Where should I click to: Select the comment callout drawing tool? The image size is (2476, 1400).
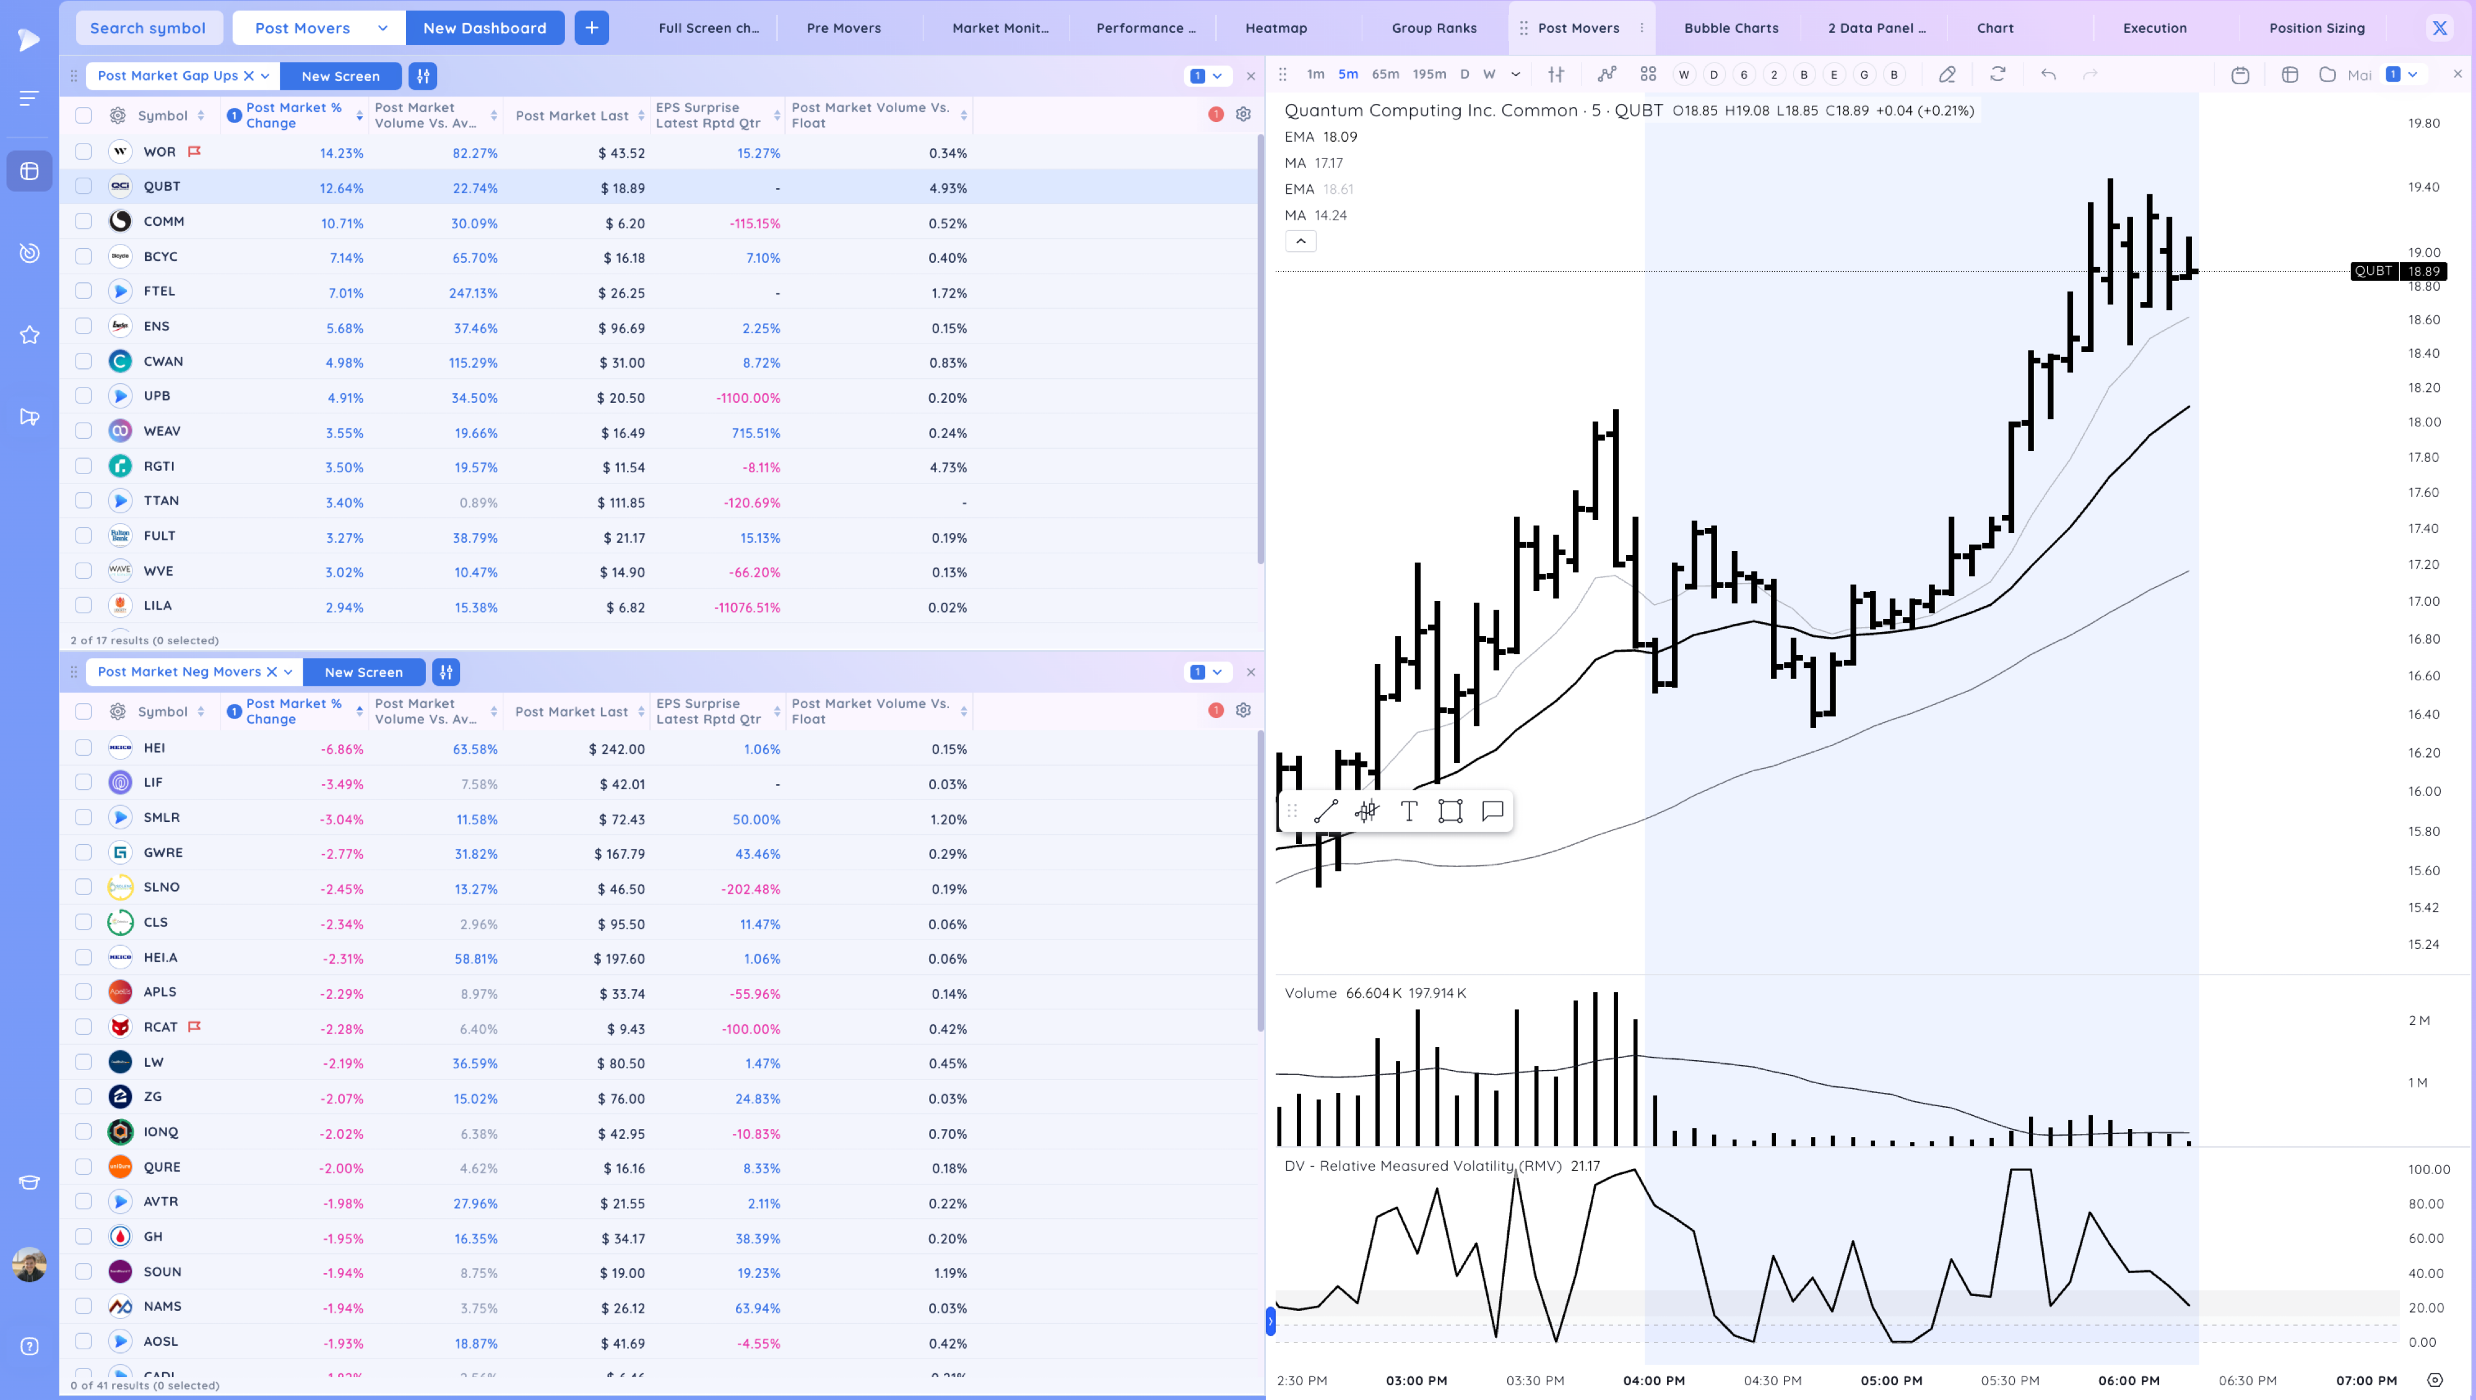(x=1492, y=811)
